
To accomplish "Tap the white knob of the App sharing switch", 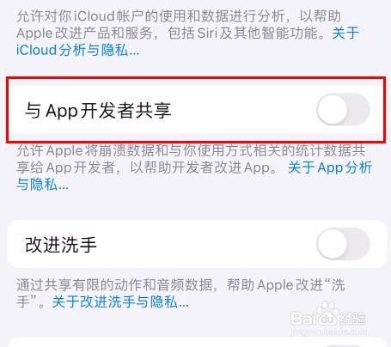I will (333, 109).
